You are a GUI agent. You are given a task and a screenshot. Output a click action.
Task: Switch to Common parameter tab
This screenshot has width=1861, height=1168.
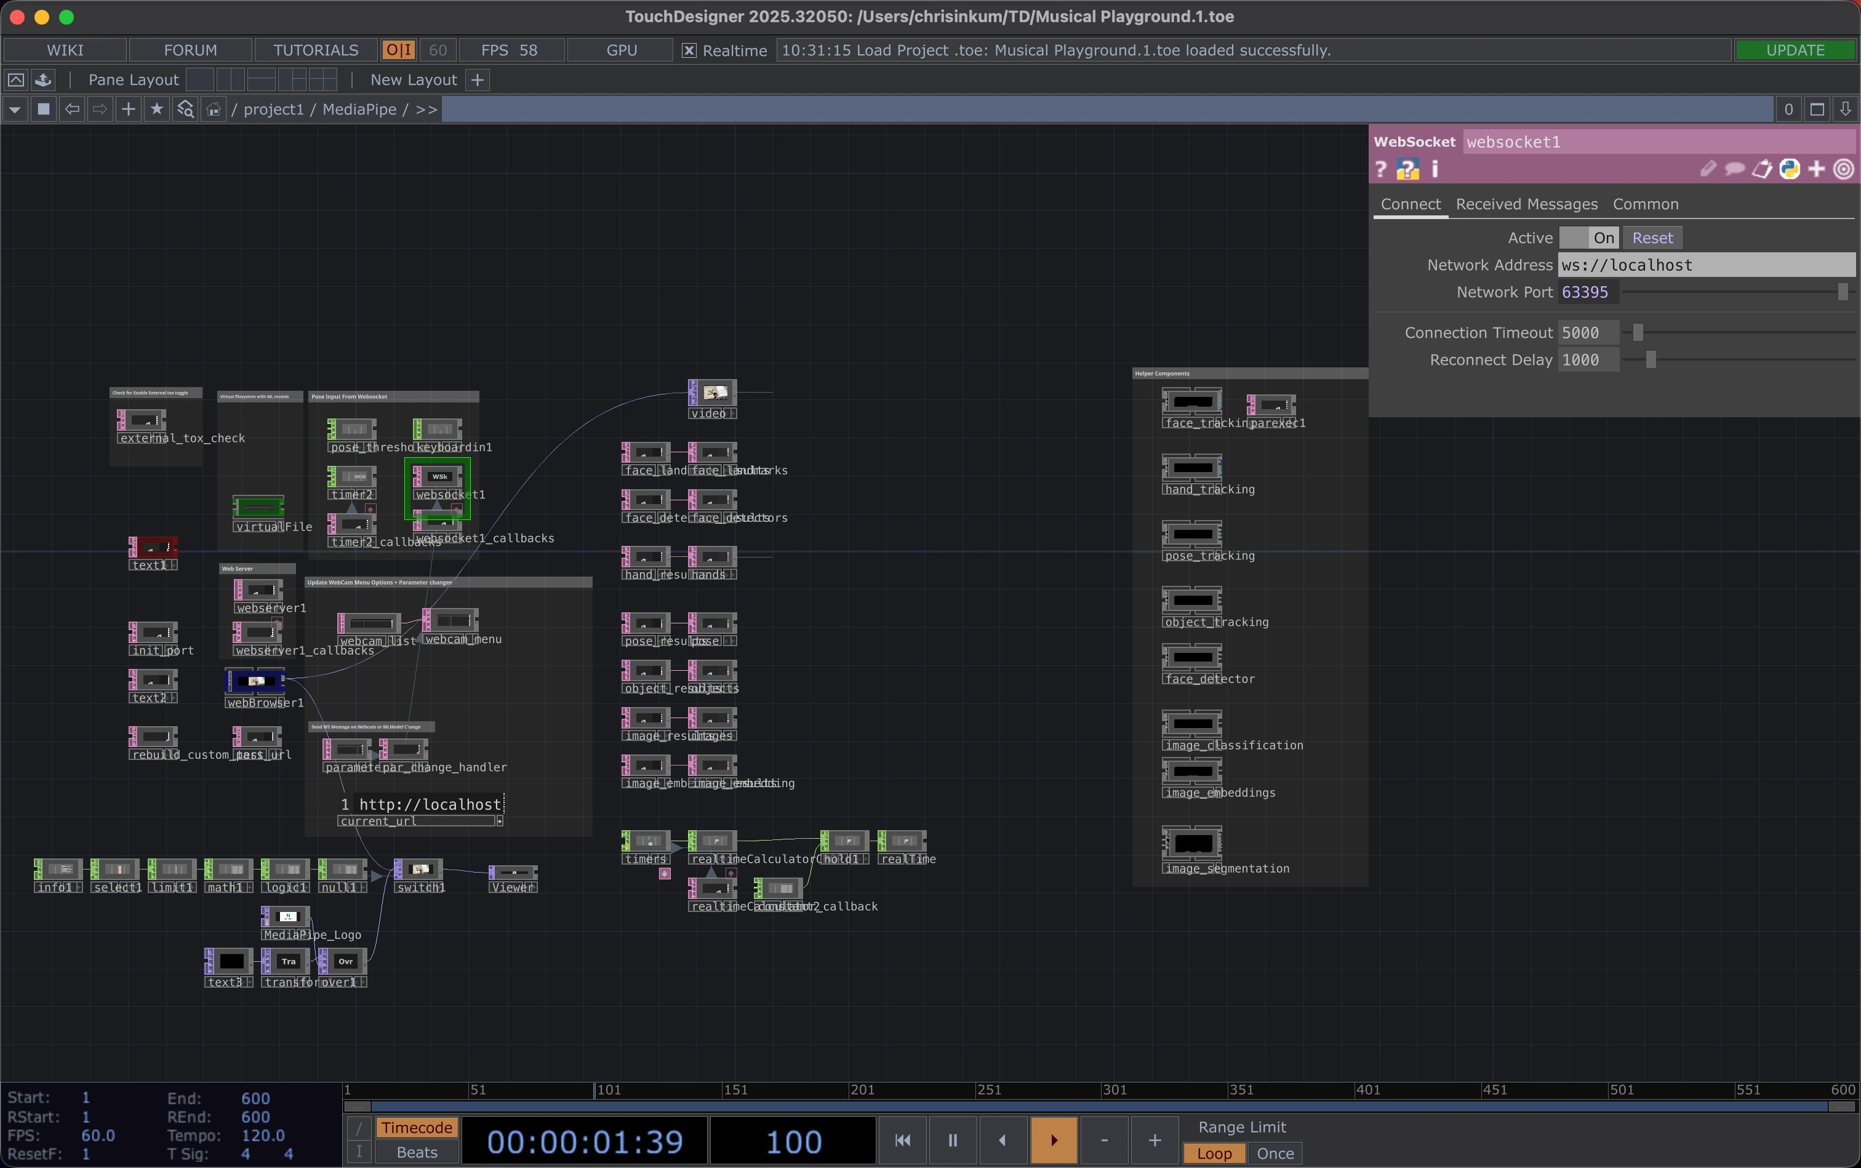1646,204
